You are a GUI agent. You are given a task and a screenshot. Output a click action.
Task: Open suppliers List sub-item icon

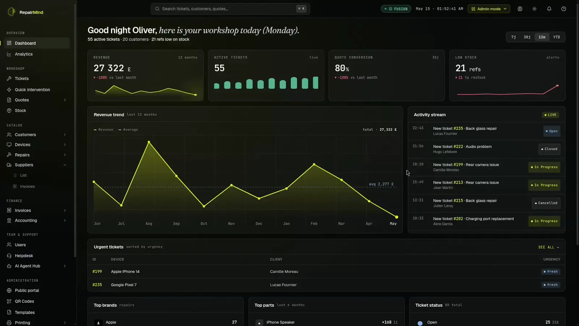click(15, 175)
